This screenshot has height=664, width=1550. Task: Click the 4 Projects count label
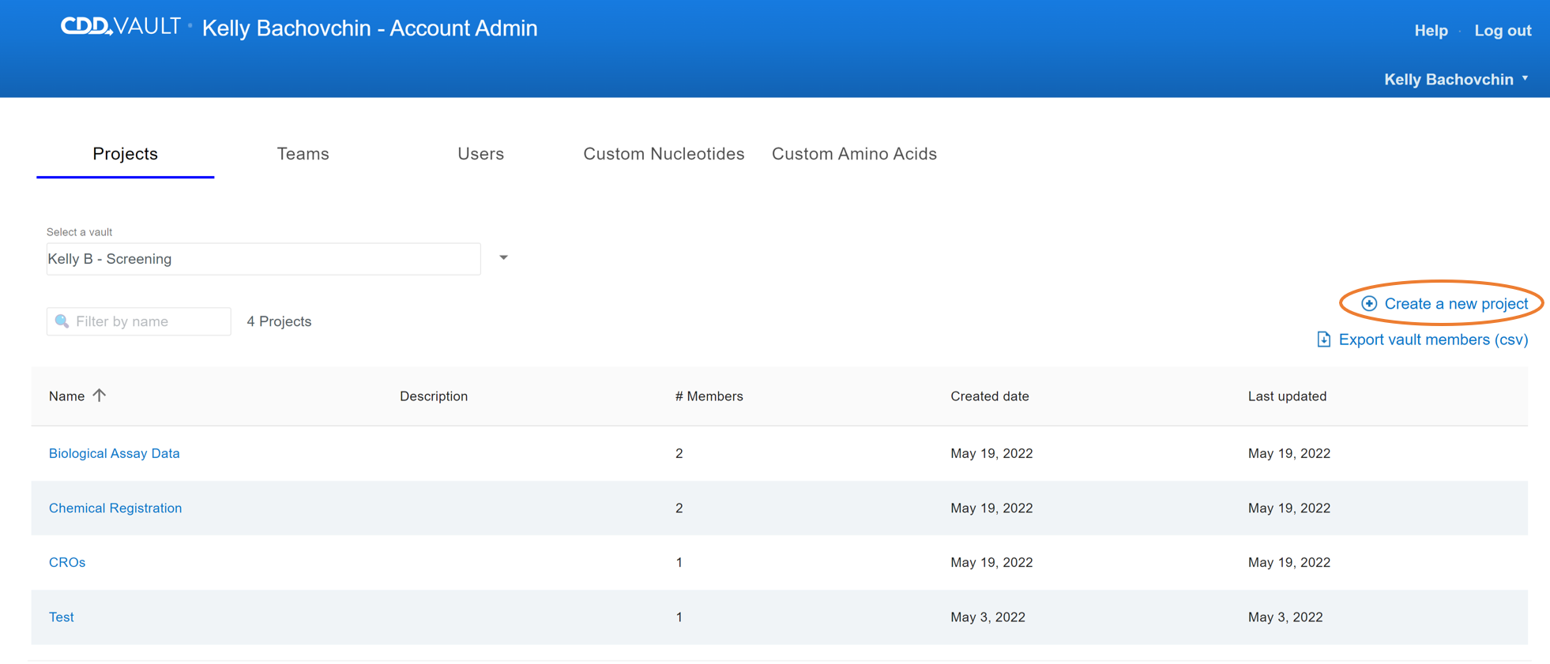(279, 321)
